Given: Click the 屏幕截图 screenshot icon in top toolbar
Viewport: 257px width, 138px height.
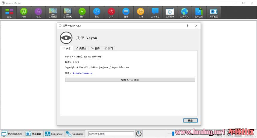Looking at the screenshot, I should [x=214, y=13].
